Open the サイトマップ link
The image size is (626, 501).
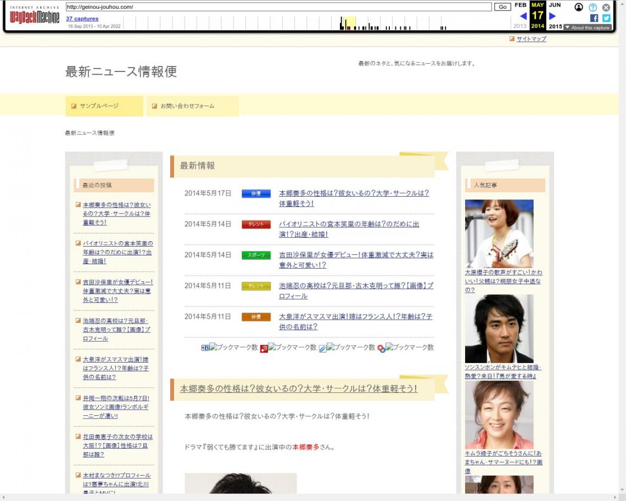pos(531,39)
